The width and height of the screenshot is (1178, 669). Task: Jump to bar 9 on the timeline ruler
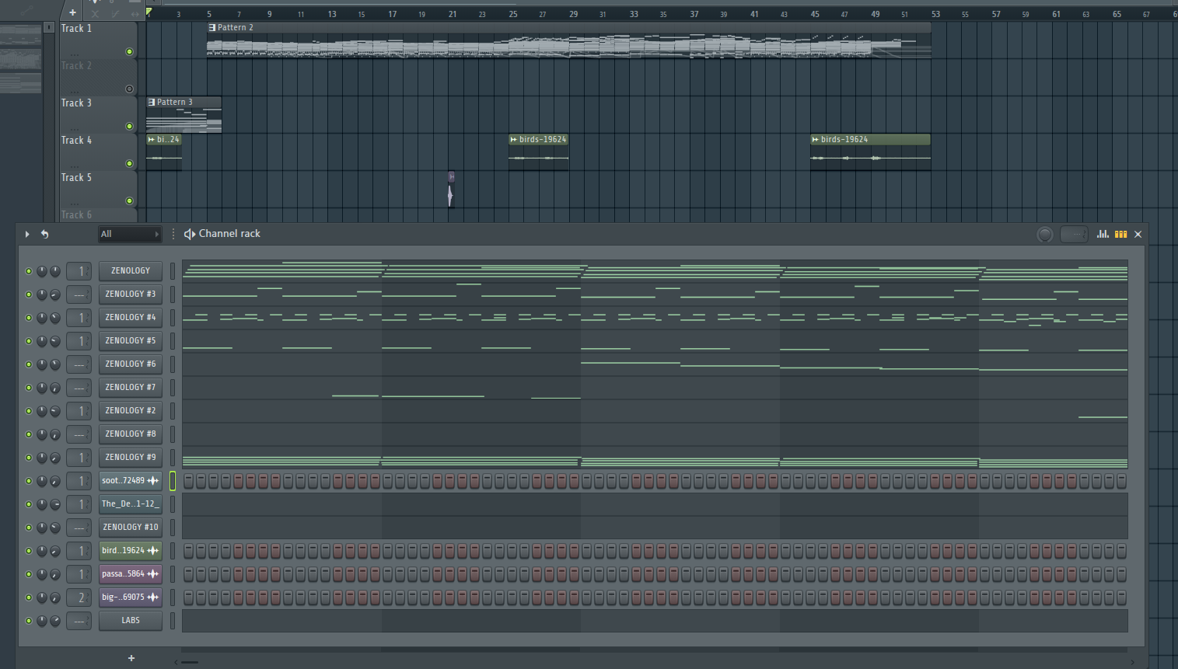[x=269, y=14]
